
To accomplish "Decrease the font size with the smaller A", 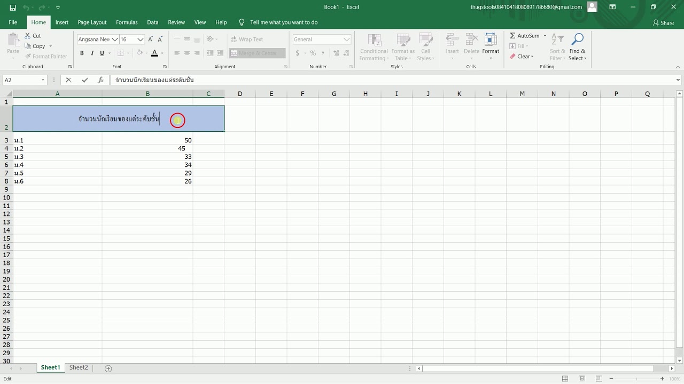I will point(160,39).
